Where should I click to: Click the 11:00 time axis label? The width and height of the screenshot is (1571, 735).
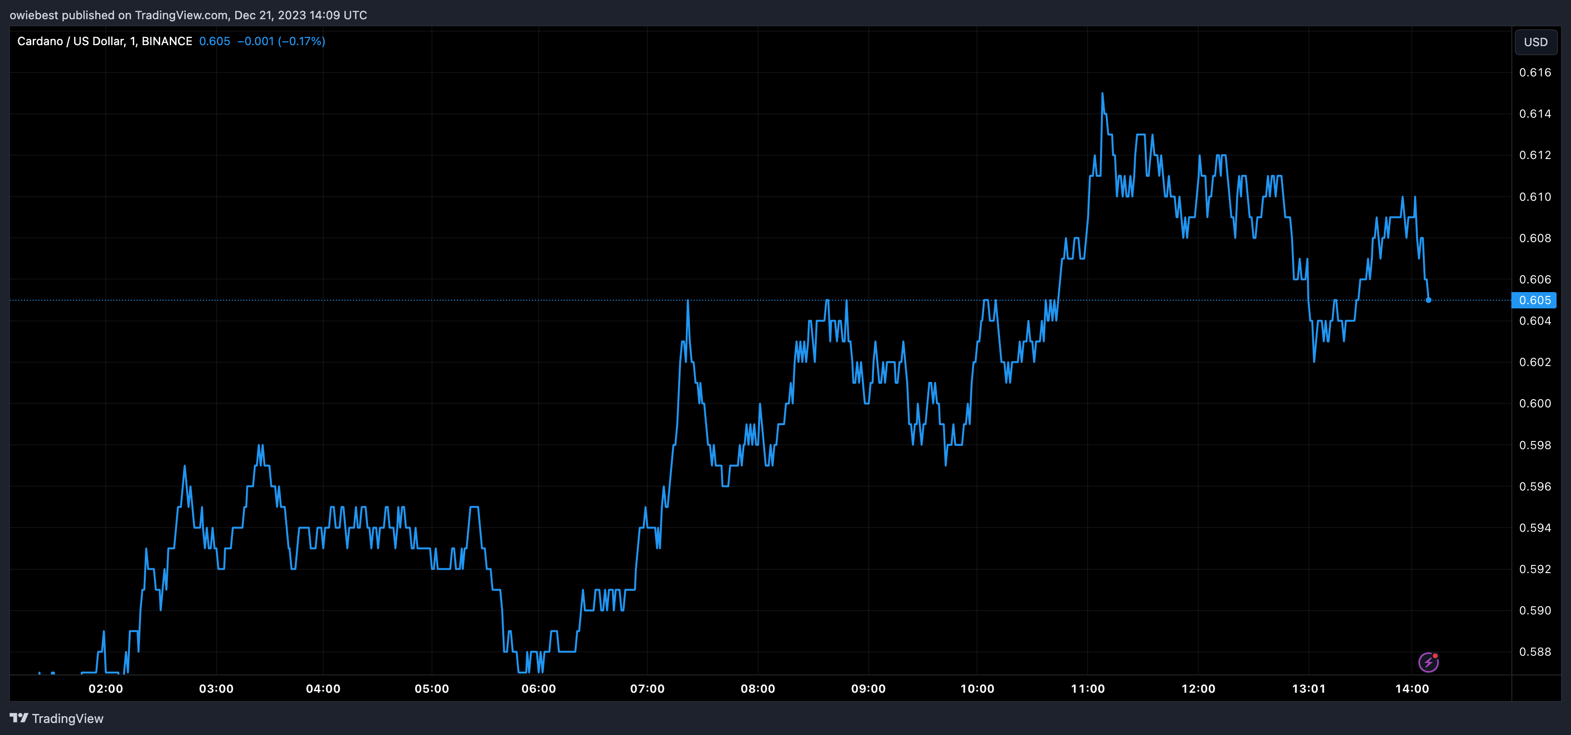[1088, 689]
